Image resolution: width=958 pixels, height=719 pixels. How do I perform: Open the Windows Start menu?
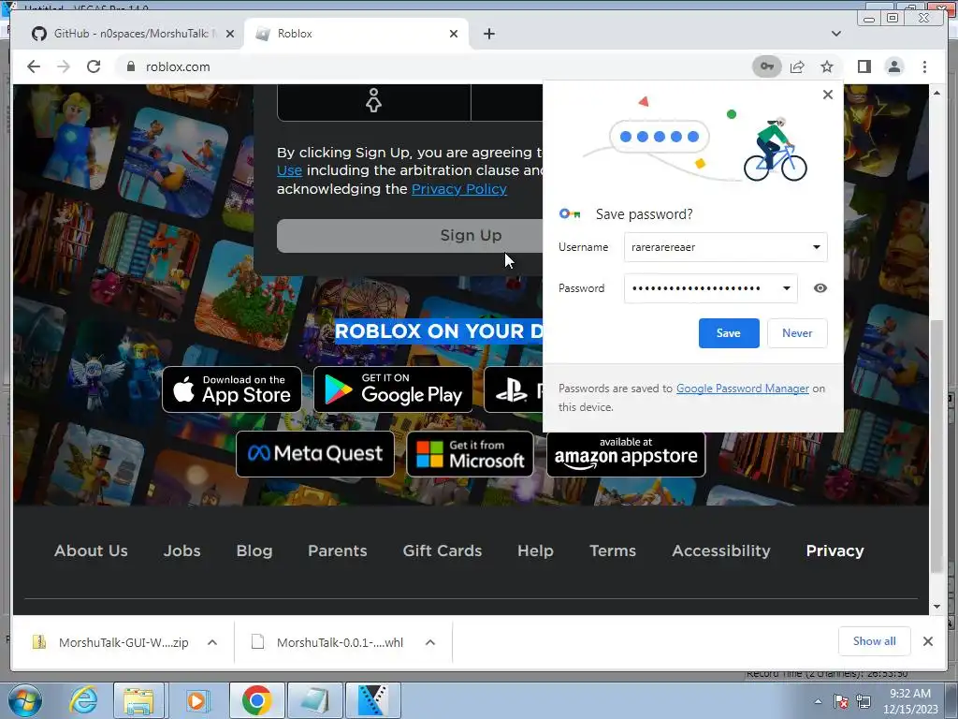pos(25,700)
